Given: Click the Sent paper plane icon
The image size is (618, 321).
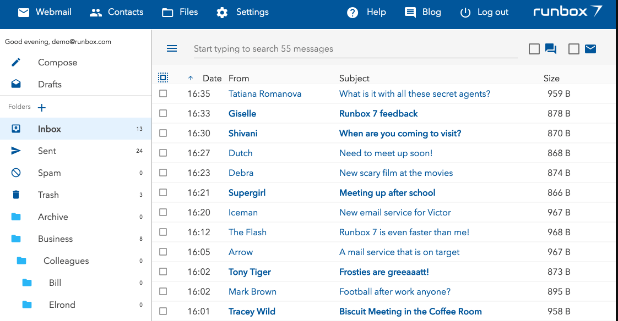Looking at the screenshot, I should click(16, 151).
